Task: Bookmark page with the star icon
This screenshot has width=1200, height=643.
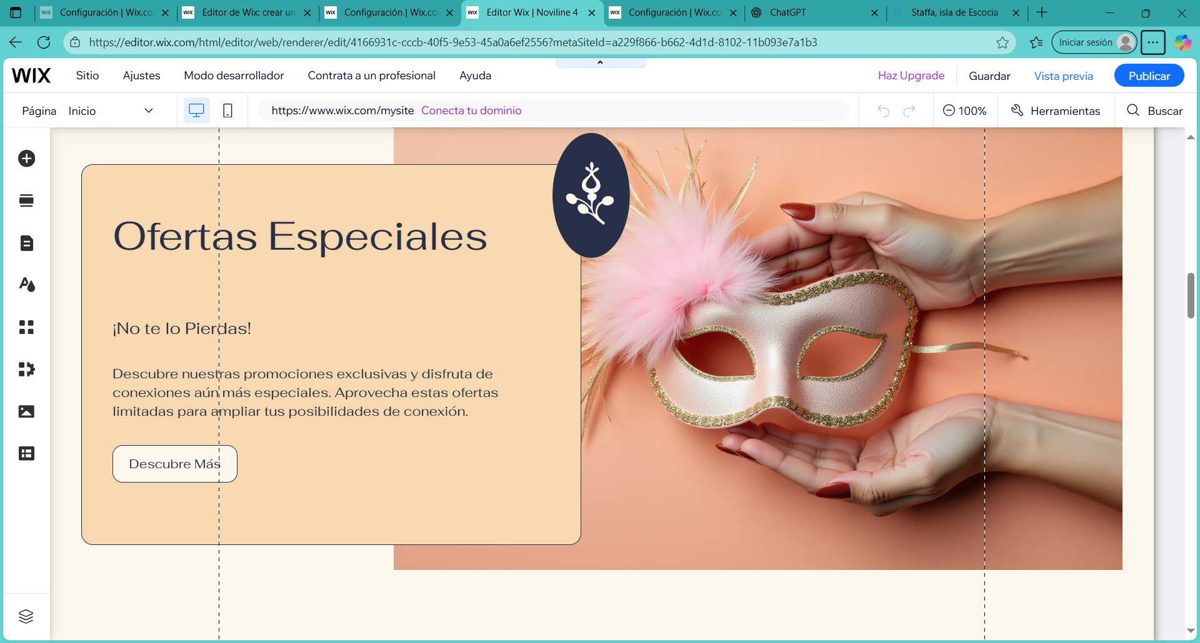Action: (x=1002, y=42)
